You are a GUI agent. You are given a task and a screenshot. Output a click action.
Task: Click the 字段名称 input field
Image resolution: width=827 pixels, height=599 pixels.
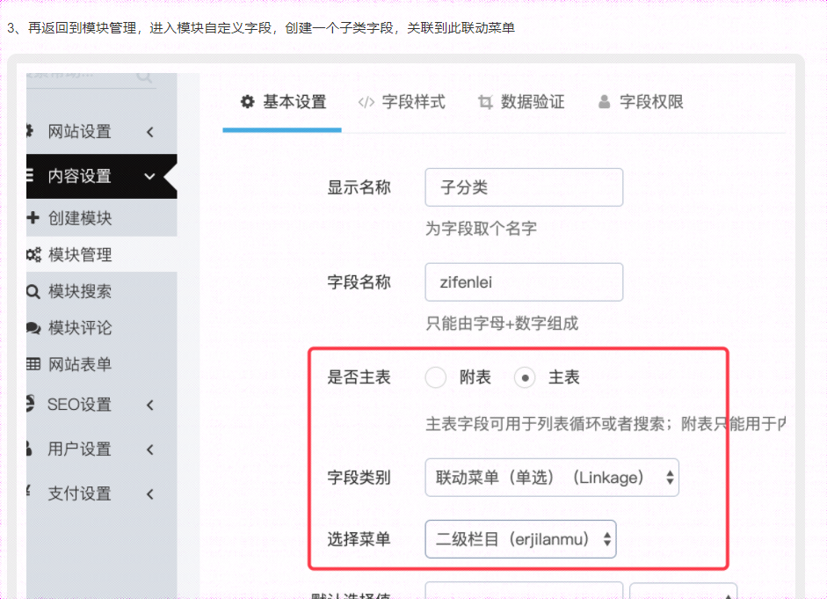click(524, 282)
